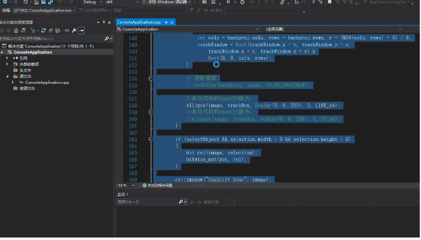Click the Home icon in Solution Explorer toolbar
The height and width of the screenshot is (240, 421).
pos(16,30)
